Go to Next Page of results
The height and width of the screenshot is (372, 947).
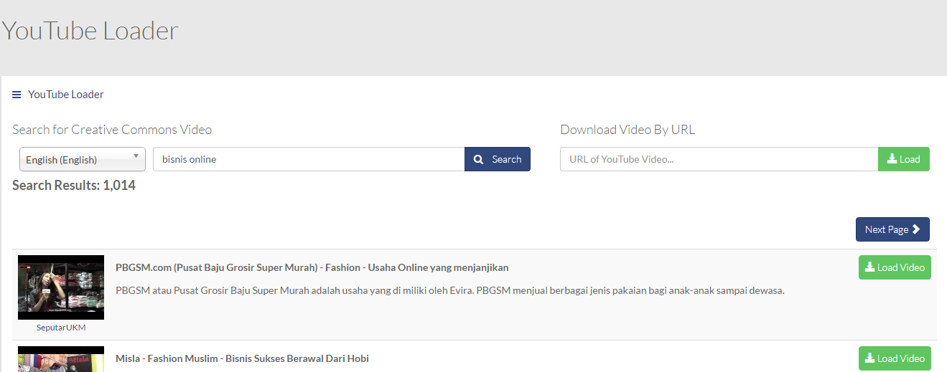(x=892, y=229)
